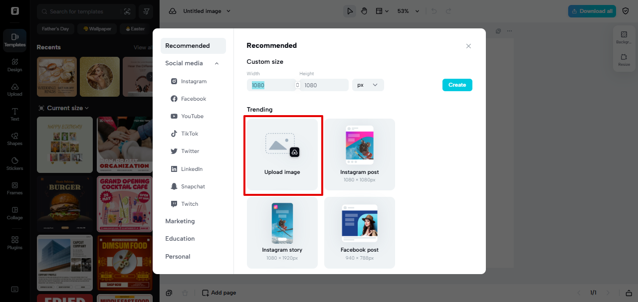Click the width value stepper arrows
The height and width of the screenshot is (302, 638).
298,85
